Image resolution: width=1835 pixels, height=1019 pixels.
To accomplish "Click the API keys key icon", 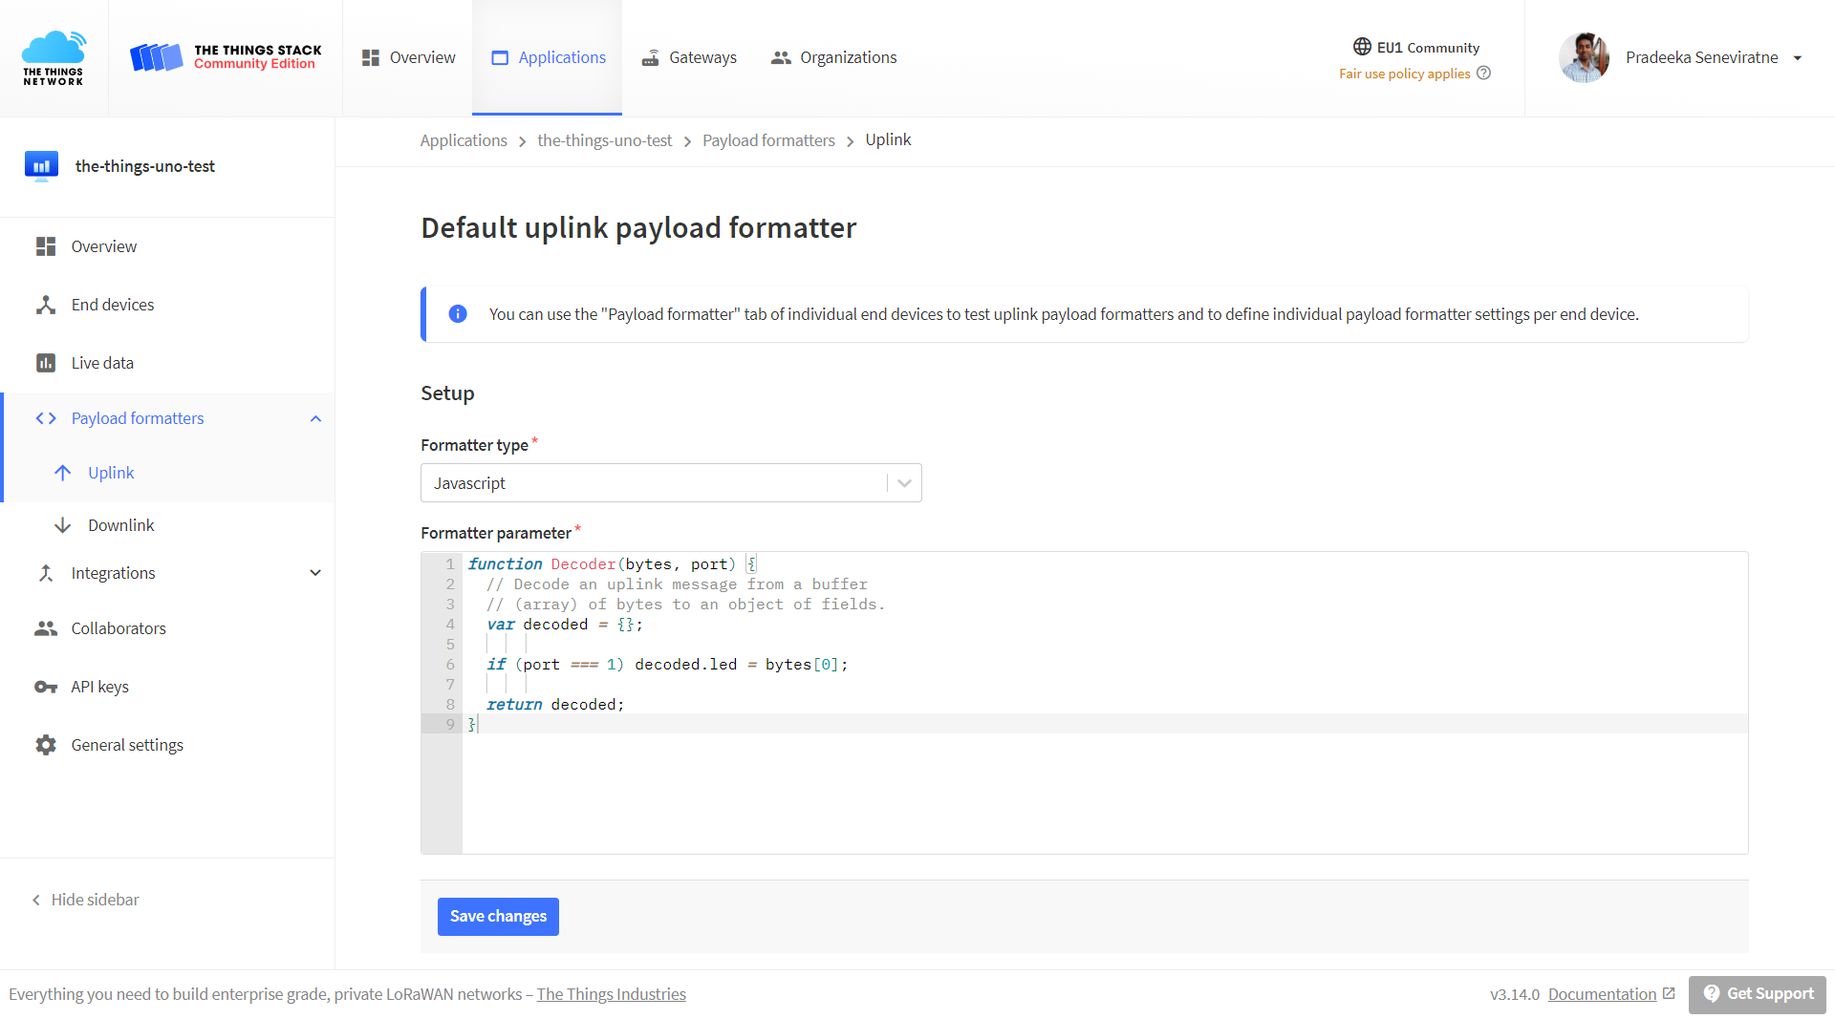I will [45, 686].
